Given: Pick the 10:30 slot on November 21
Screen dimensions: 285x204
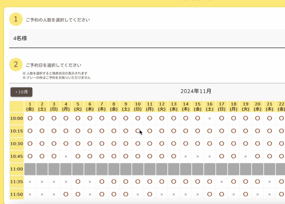Looking at the screenshot, I should [269, 144].
